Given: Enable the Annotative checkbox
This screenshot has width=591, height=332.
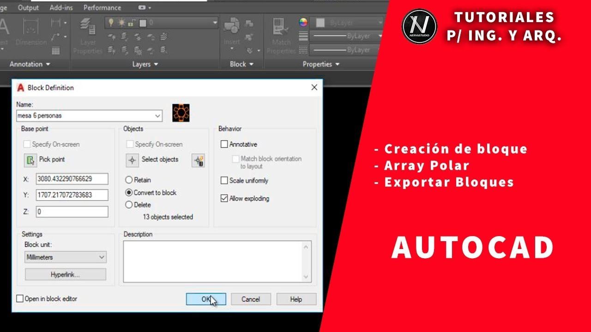Looking at the screenshot, I should [224, 144].
